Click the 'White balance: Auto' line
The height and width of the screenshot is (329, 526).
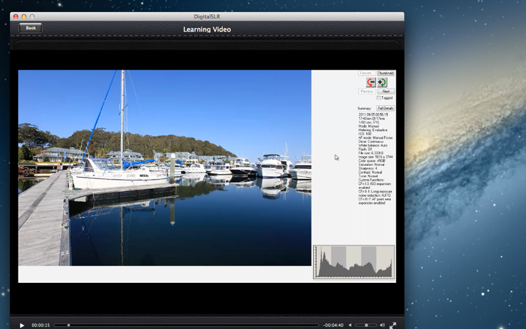point(373,145)
